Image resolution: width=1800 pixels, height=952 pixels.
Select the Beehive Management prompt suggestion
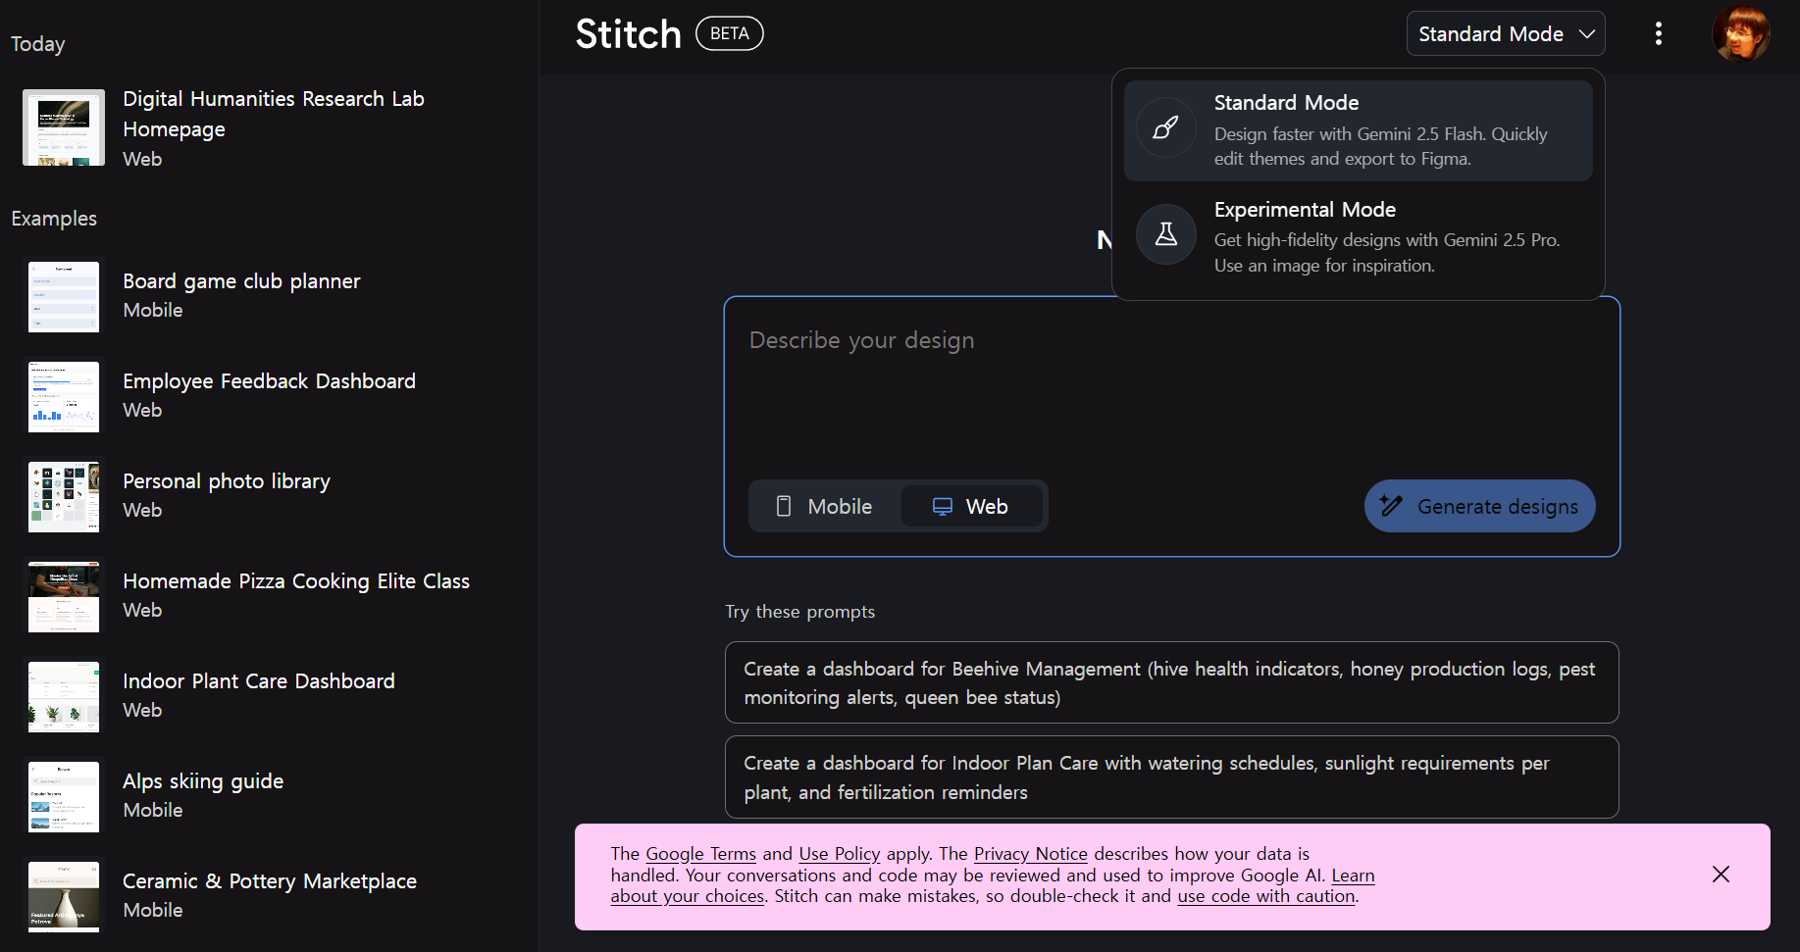(x=1171, y=682)
